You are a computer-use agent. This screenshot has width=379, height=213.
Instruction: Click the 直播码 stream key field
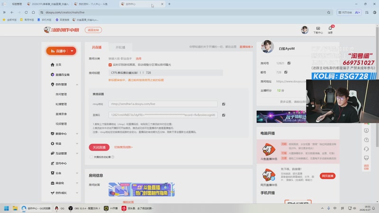(163, 115)
